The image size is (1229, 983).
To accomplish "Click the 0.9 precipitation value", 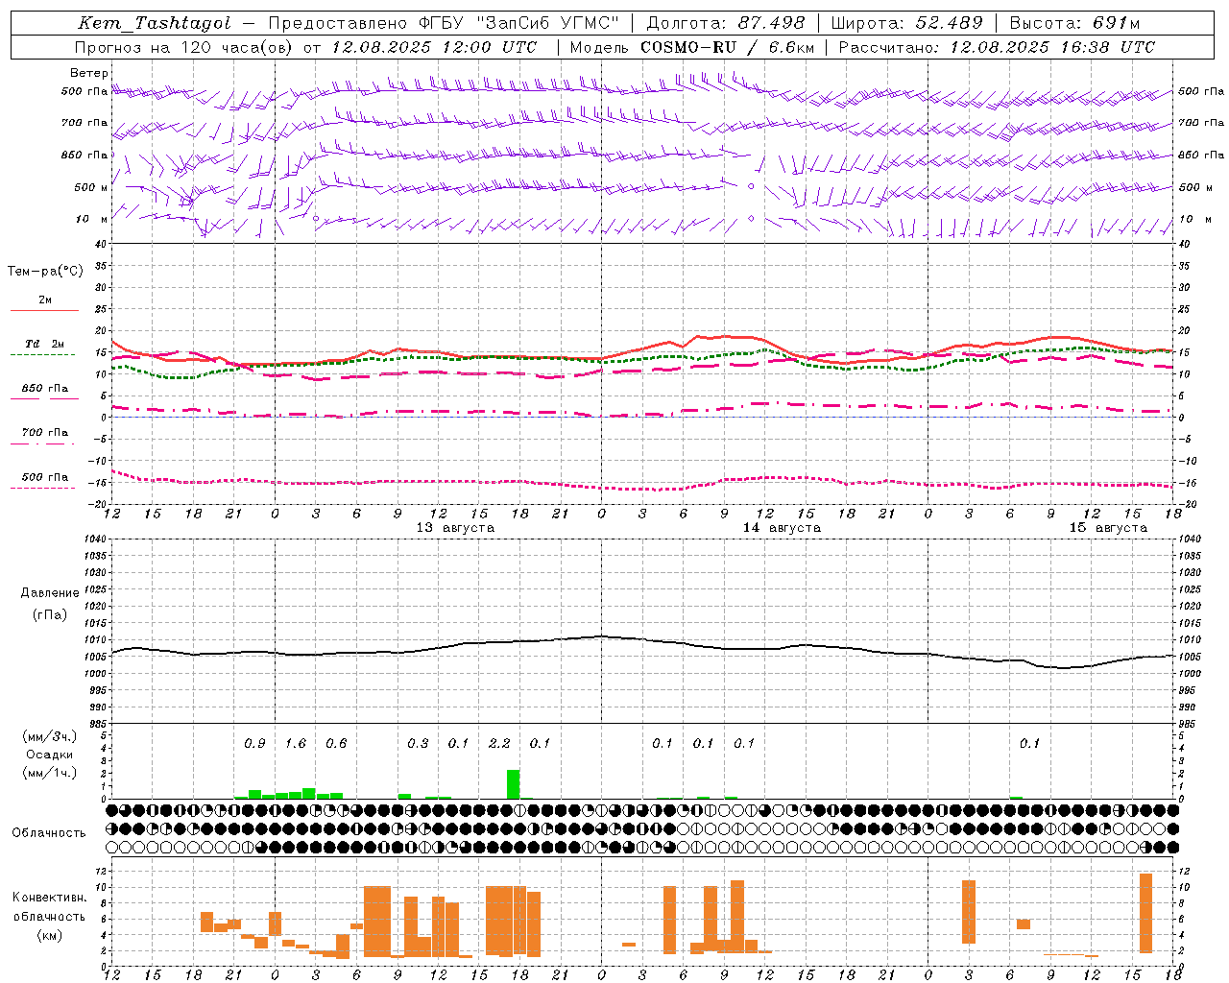I will 254,744.
